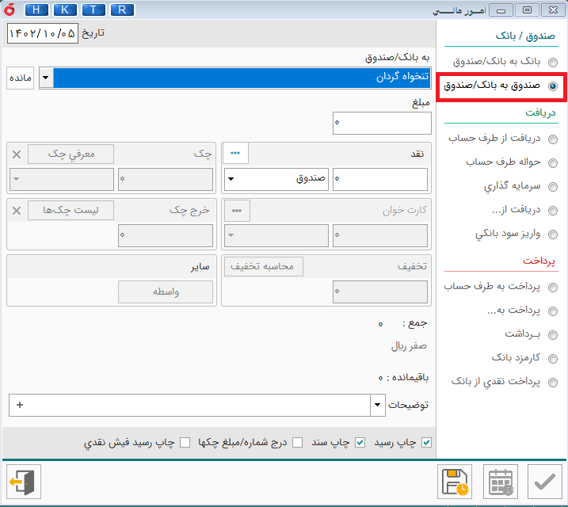
Task: Uncheck the چاپ رسيد checkbox
Action: coord(427,442)
